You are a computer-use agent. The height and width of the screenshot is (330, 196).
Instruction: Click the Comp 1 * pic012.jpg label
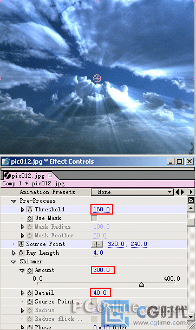[x=34, y=184]
